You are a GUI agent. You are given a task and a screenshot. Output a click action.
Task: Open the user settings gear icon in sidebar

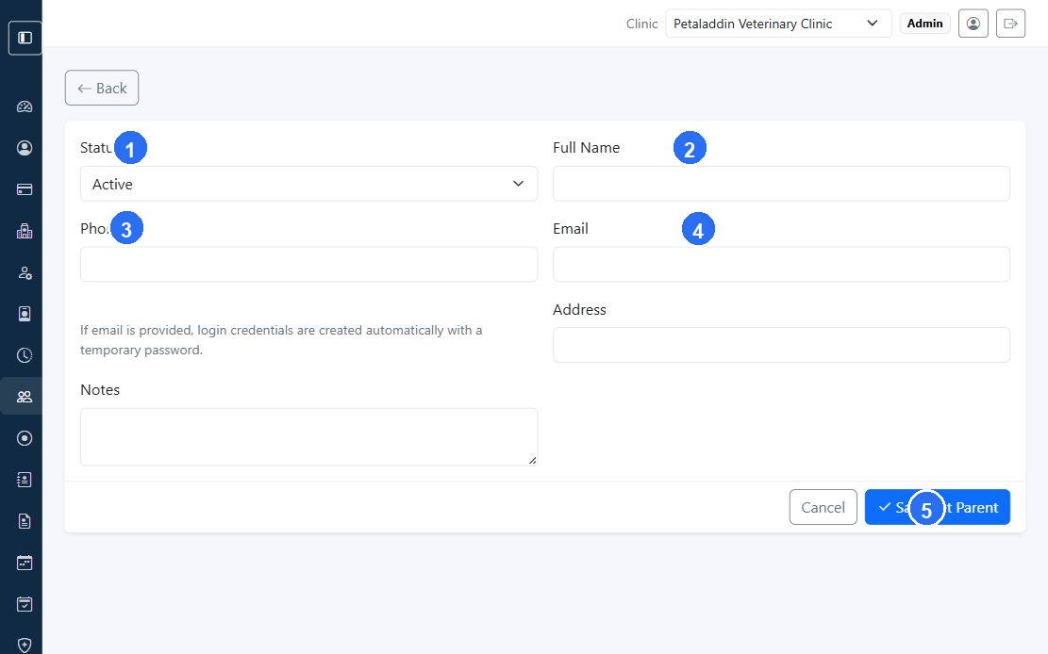[x=25, y=272]
